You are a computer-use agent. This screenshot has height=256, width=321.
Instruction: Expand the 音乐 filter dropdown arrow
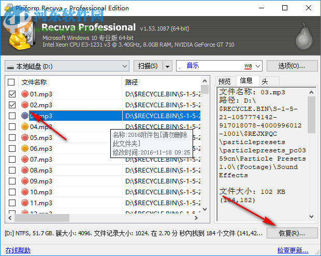[x=258, y=66]
